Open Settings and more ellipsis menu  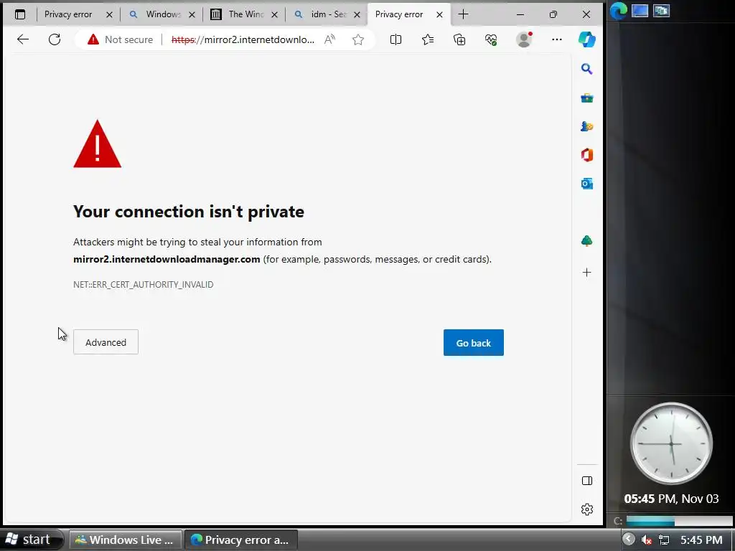pyautogui.click(x=557, y=40)
